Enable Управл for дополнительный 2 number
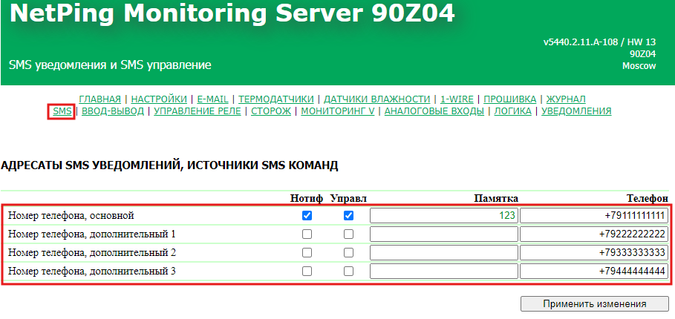Viewport: 675px width, 319px height. tap(348, 253)
